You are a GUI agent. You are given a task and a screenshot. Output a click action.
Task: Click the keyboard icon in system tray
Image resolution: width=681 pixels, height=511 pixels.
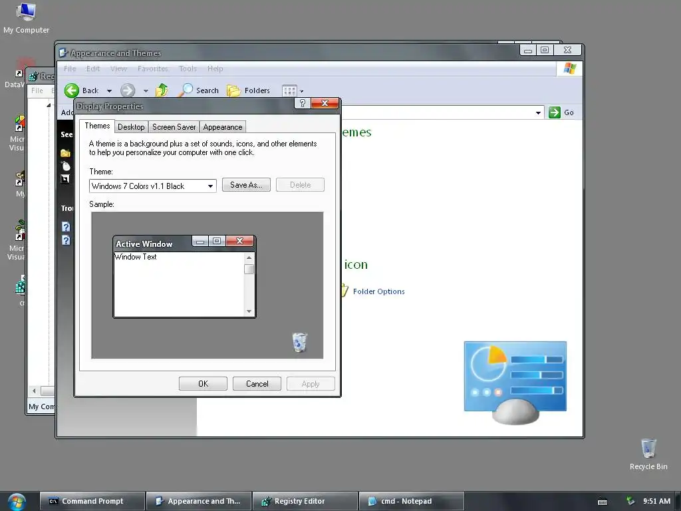pos(603,502)
